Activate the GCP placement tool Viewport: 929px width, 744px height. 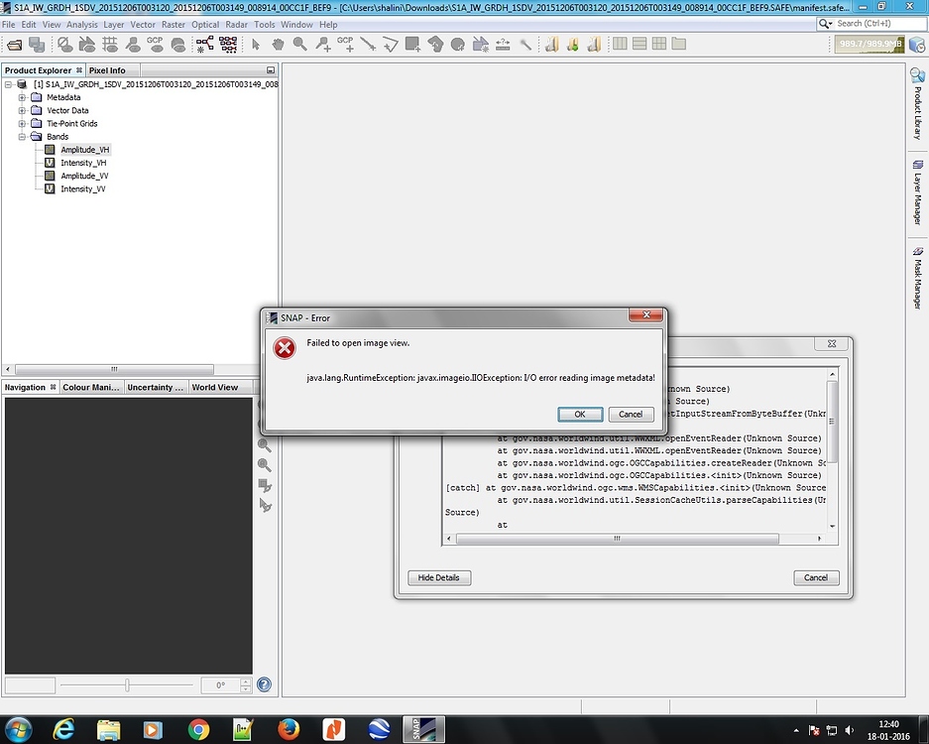[x=347, y=44]
